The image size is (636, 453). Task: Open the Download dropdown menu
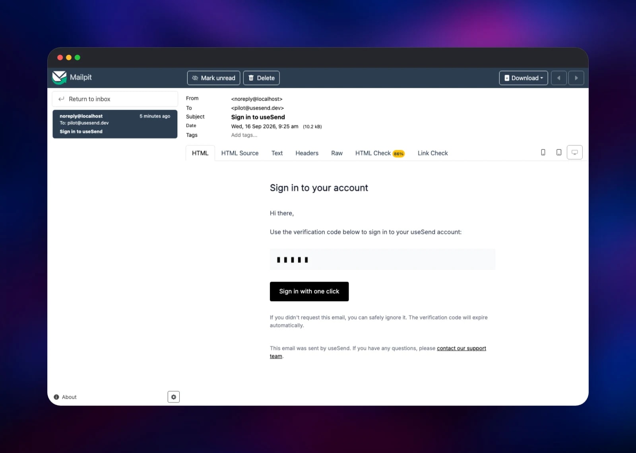(x=524, y=78)
